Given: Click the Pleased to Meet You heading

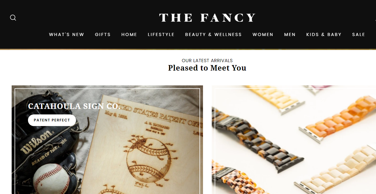Looking at the screenshot, I should (x=207, y=68).
